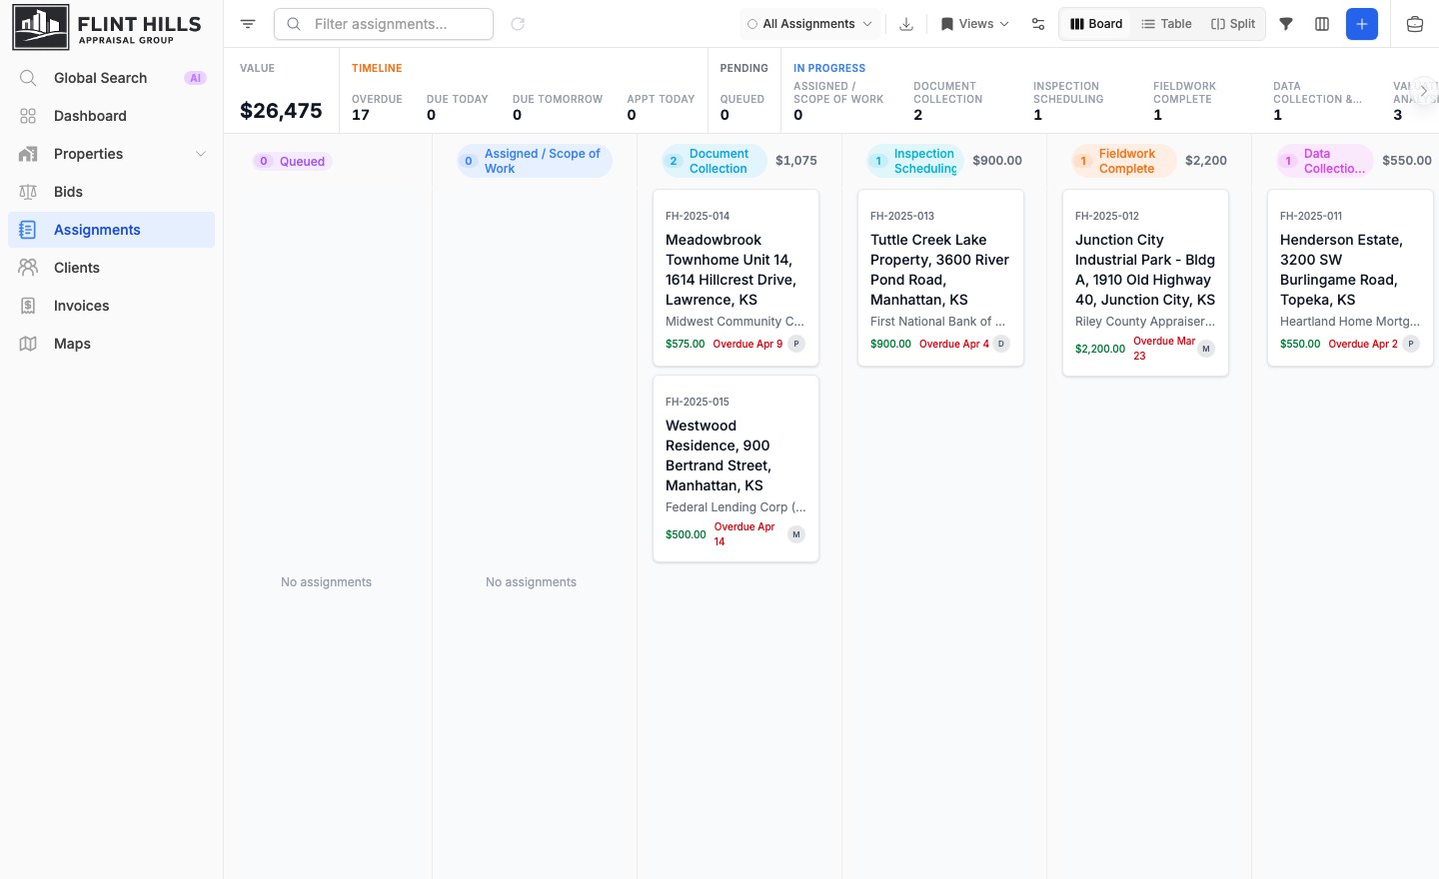Click the M avatar on FH-2025-015 card
This screenshot has height=879, width=1439.
[796, 534]
